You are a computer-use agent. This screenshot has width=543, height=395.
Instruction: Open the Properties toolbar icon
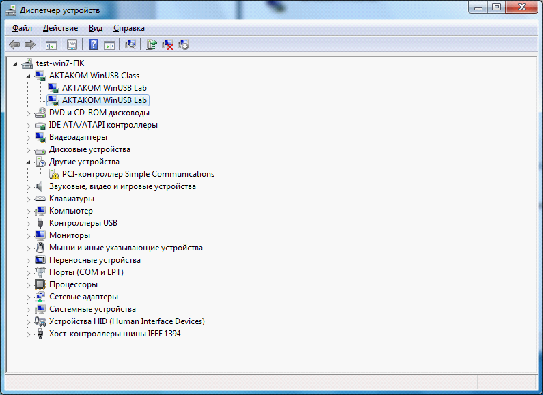pyautogui.click(x=72, y=44)
